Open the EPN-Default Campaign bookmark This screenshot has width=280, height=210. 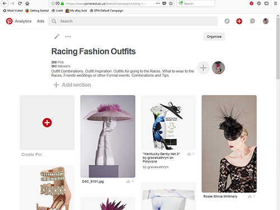tap(106, 11)
